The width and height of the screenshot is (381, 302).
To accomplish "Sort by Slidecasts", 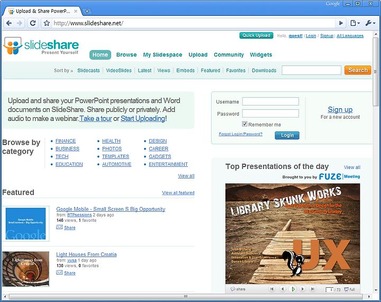I will click(x=88, y=71).
